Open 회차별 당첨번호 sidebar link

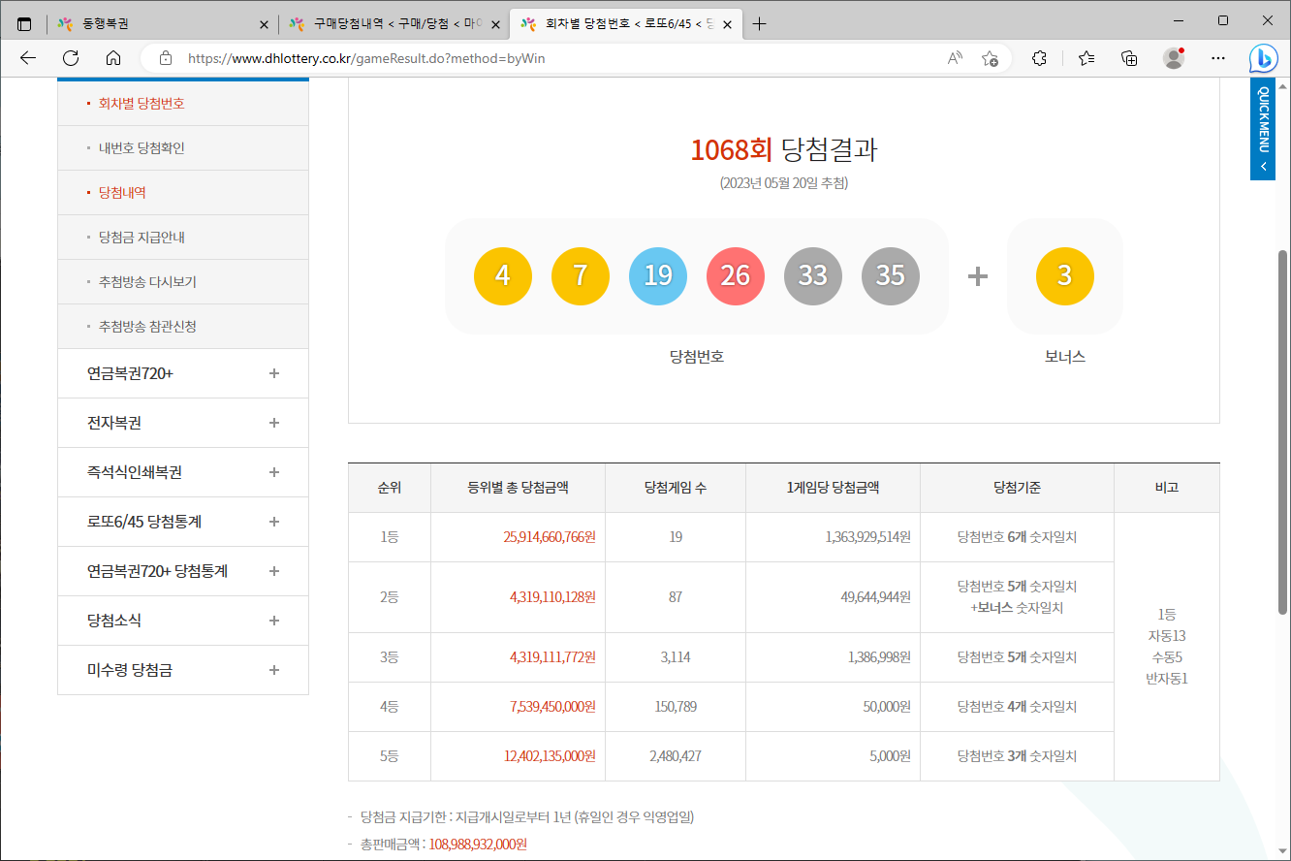(x=142, y=104)
